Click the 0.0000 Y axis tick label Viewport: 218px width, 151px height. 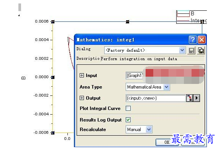(42, 77)
